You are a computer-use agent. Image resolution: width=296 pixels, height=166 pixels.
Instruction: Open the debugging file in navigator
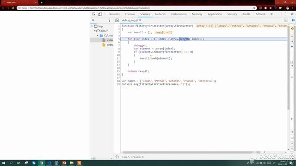(108, 45)
